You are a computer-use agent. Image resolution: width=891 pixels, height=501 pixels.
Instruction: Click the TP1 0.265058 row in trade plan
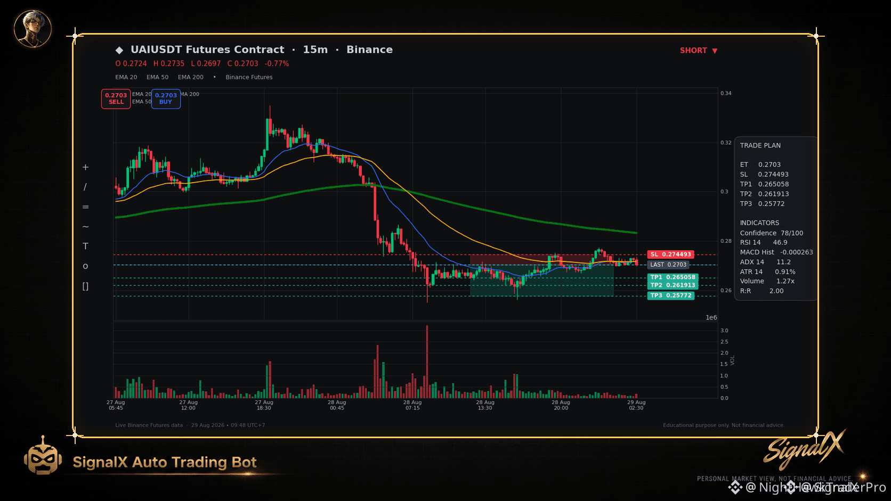(x=764, y=184)
